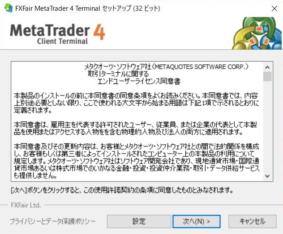Open the 設定 (Settings) button
Image resolution: width=283 pixels, height=234 pixels.
tap(139, 221)
